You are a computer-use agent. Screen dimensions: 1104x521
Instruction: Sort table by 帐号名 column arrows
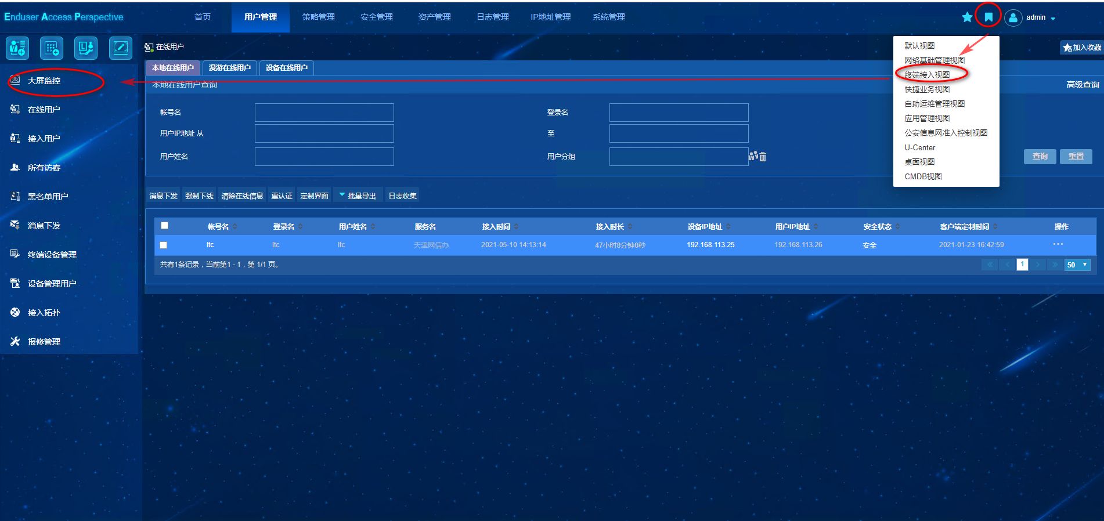click(235, 227)
